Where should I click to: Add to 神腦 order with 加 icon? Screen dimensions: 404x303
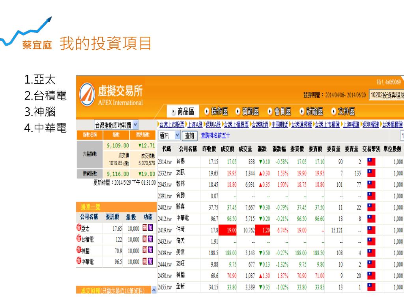coord(150,250)
